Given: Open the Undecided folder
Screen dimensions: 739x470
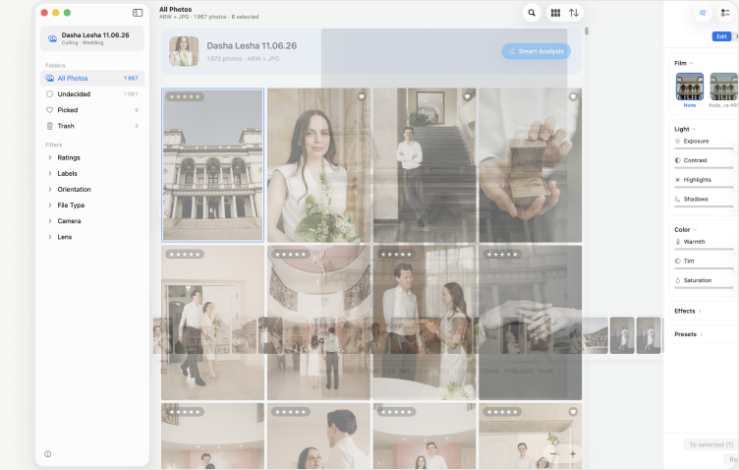Looking at the screenshot, I should (x=92, y=93).
